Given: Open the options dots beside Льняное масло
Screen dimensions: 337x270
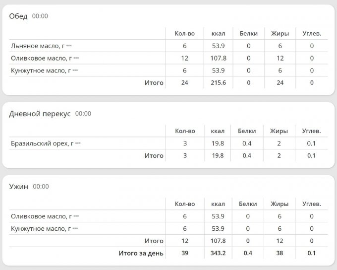Looking at the screenshot, I should click(69, 46).
